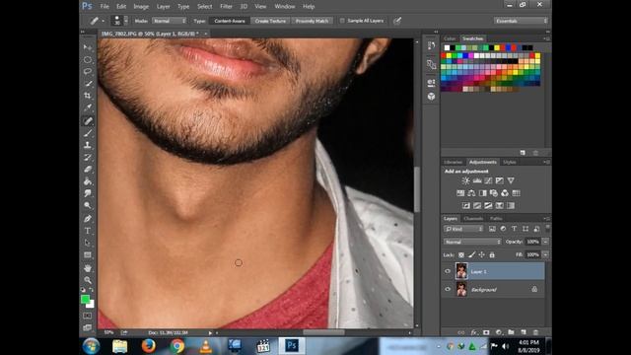Open the Opacity slider dropdown
Image resolution: width=631 pixels, height=355 pixels.
coord(545,242)
